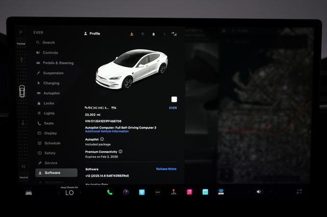Launch the Dashcam camera app
This screenshot has height=217, width=327.
(126, 192)
